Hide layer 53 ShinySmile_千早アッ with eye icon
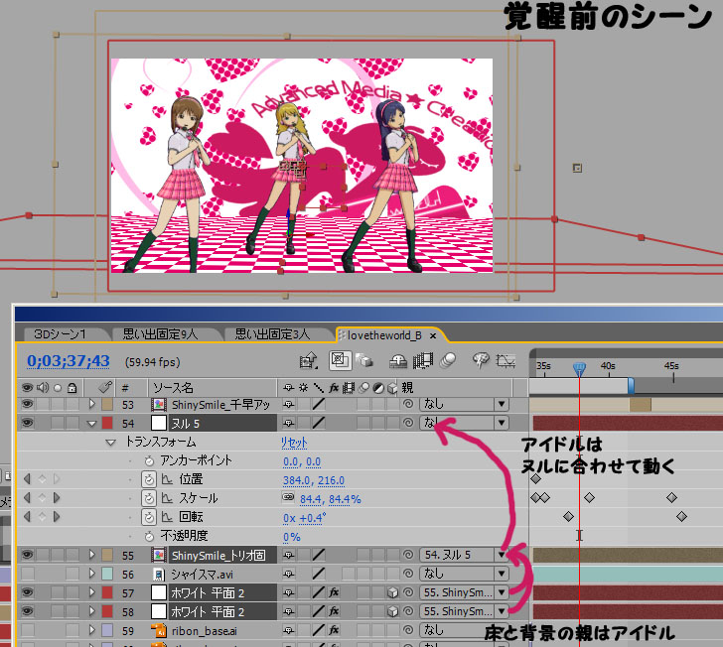 27,404
